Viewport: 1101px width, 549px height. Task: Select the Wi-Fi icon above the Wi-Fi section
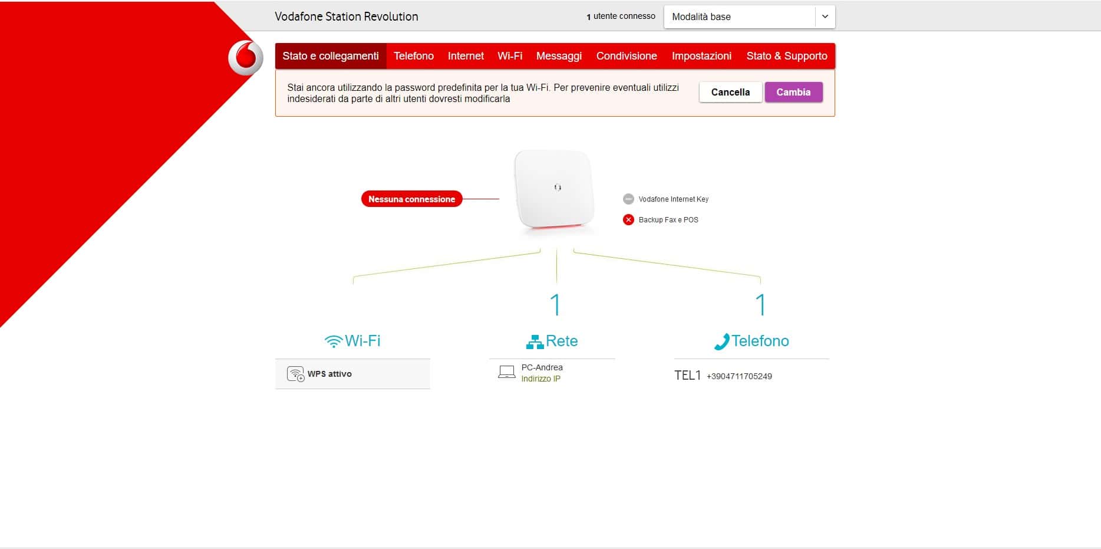(334, 340)
